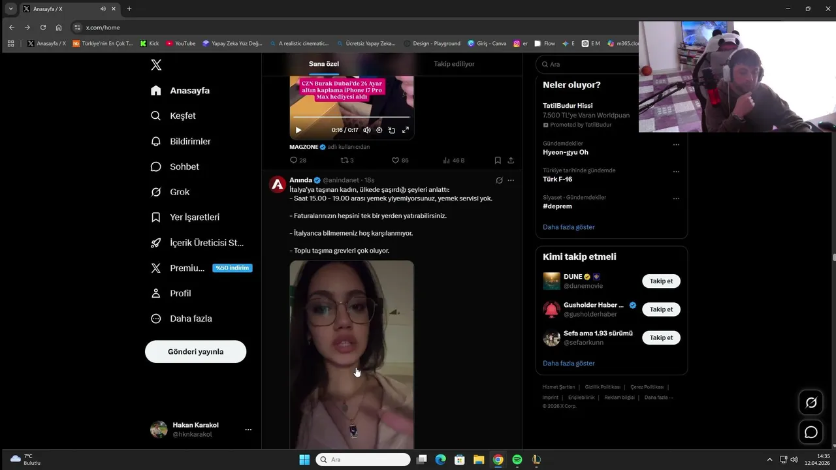Open the Hyeon-gyu Oh trend
Viewport: 836px width, 470px height.
tap(566, 152)
